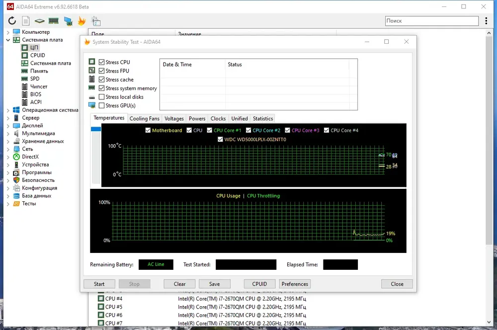
Task: Toggle the Motherboard temperature graph checkbox
Action: click(148, 130)
